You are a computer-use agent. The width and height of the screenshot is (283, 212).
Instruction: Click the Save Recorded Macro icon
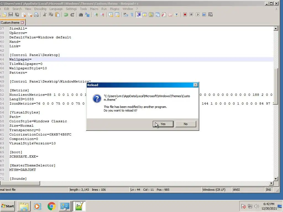click(211, 15)
